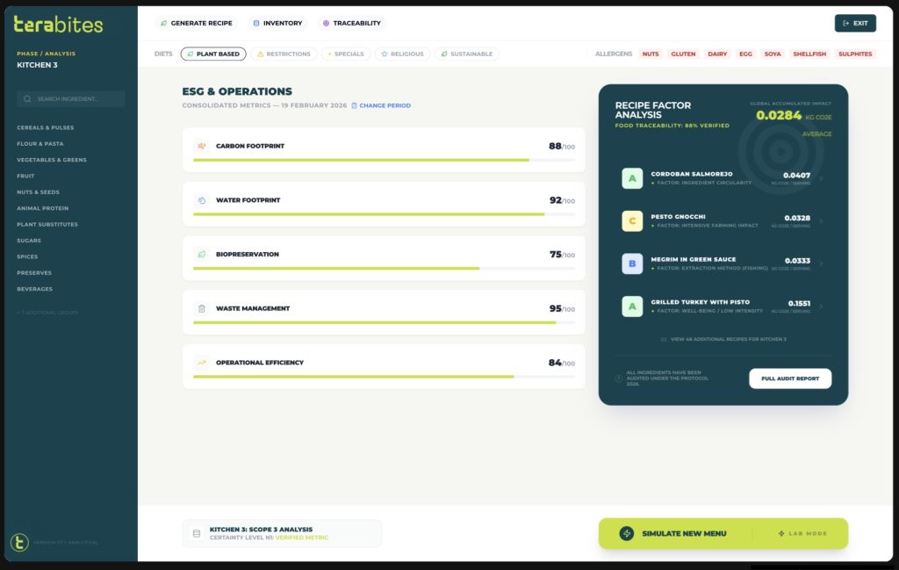Click the Simulate New Menu button
Image resolution: width=899 pixels, height=570 pixels.
pos(674,533)
